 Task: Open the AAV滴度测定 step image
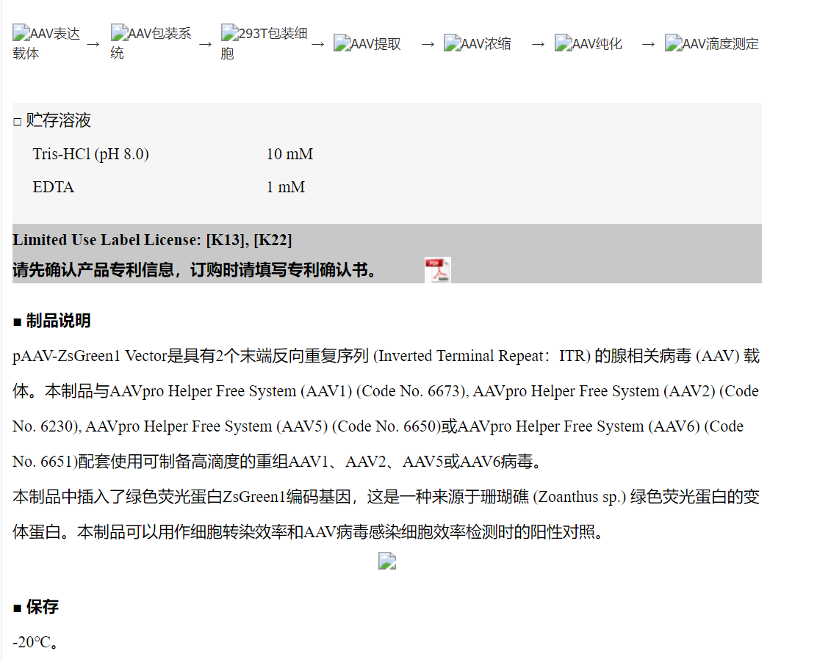(x=711, y=44)
